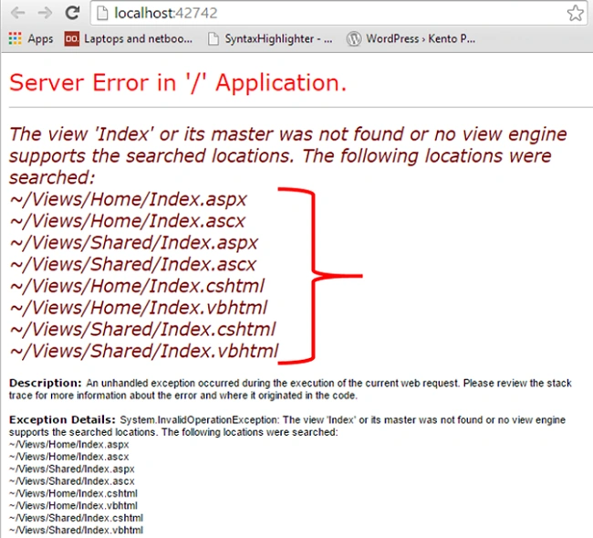Screen dimensions: 593x538
Task: Click the red Laptops and netbooks favicon
Action: pyautogui.click(x=71, y=38)
